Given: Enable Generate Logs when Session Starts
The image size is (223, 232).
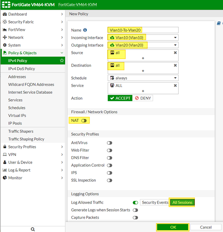Looking at the screenshot, I should (x=135, y=210).
